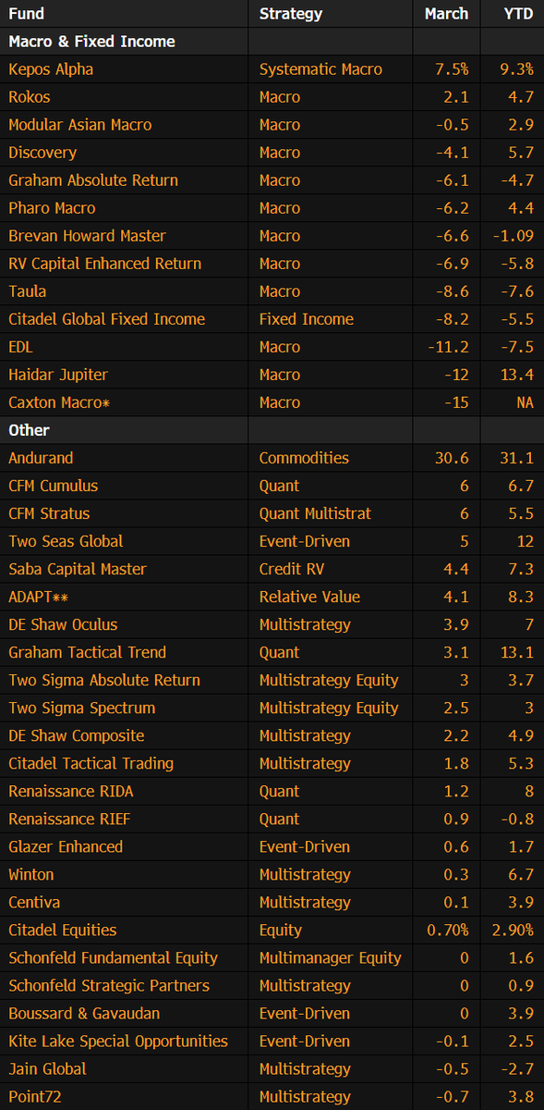Click the March column header
Image resolution: width=544 pixels, height=1110 pixels.
446,14
